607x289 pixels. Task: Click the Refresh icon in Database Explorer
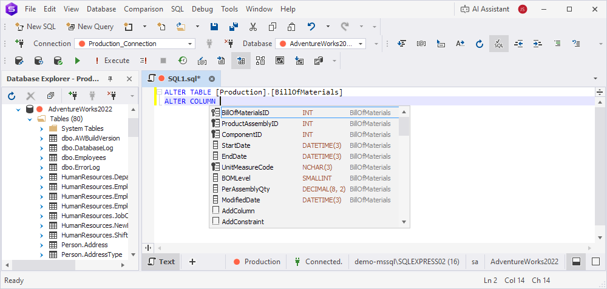[x=12, y=96]
